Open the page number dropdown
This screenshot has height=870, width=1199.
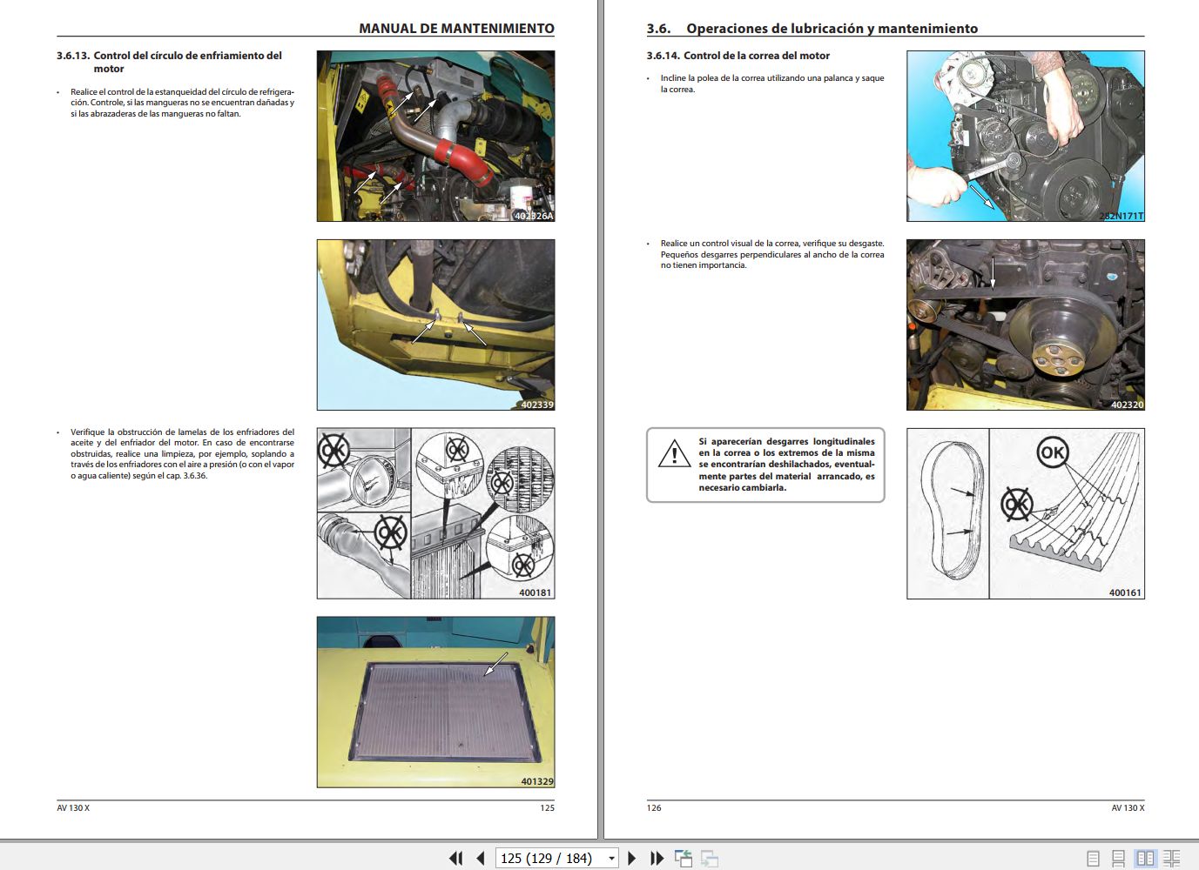pos(611,859)
